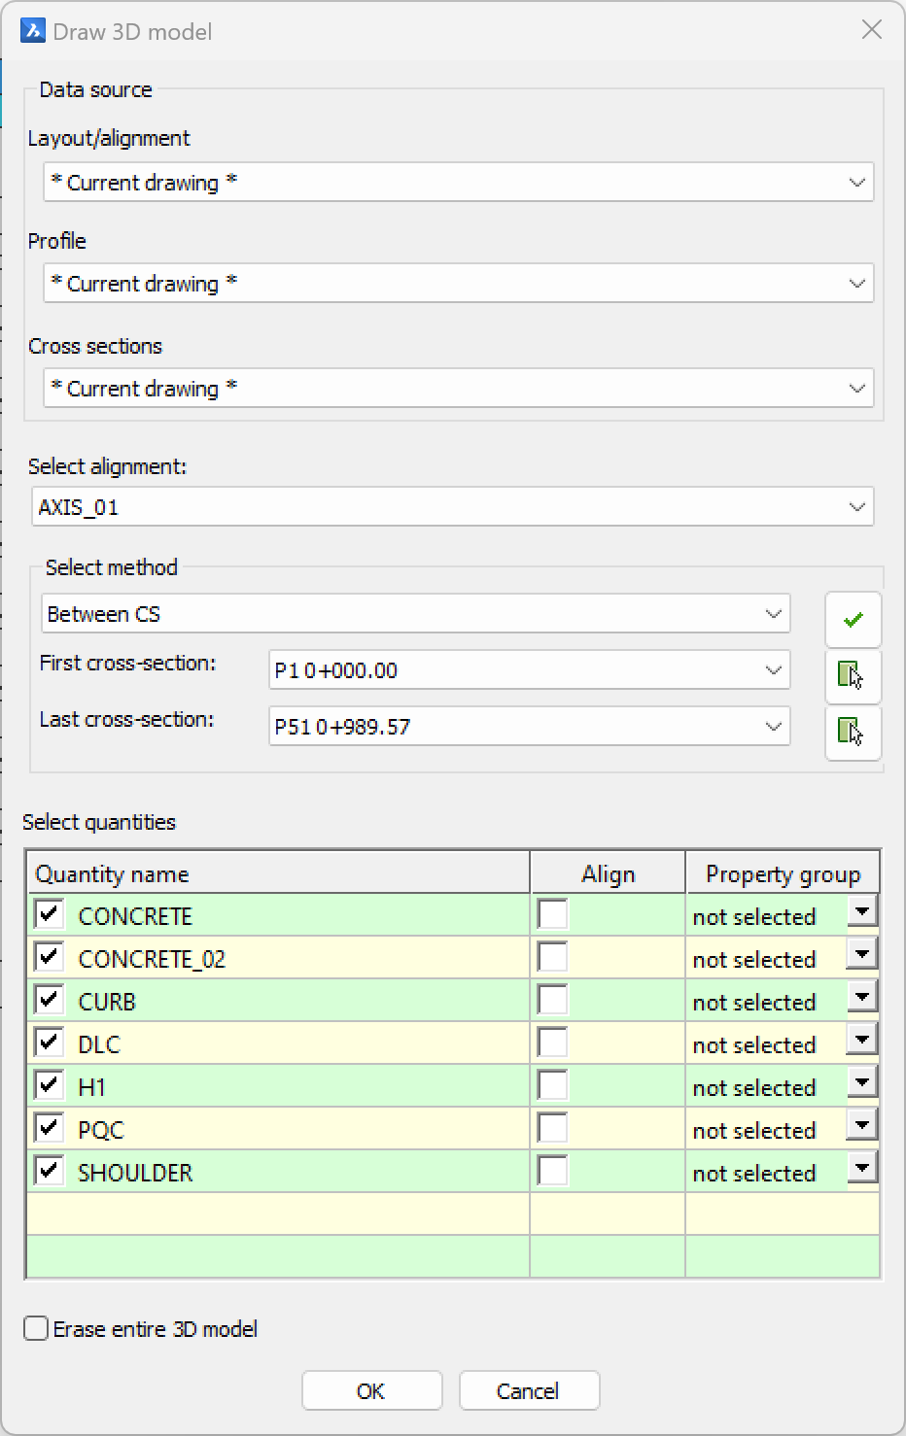Screen dimensions: 906x1436
Task: Open Property group dropdown for CONCRETE_02
Action: (862, 954)
